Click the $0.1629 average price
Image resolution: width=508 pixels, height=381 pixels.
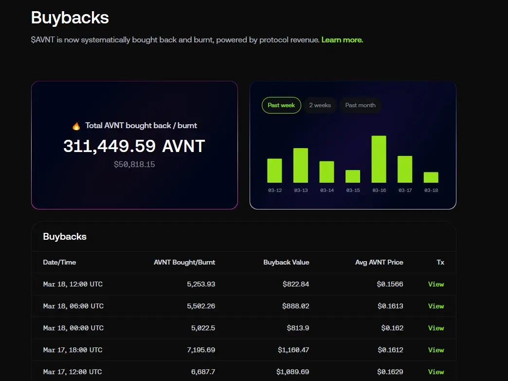390,372
